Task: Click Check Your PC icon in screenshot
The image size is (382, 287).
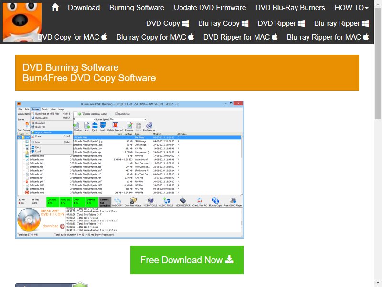Action: coord(200,202)
